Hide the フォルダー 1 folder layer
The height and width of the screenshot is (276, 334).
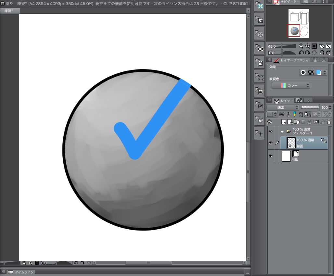[x=270, y=131]
